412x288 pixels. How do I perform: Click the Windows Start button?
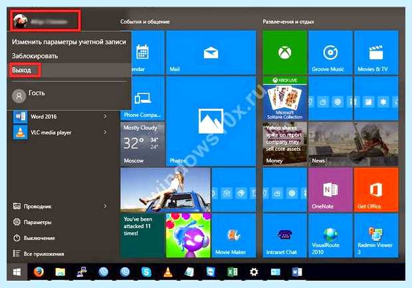click(17, 272)
